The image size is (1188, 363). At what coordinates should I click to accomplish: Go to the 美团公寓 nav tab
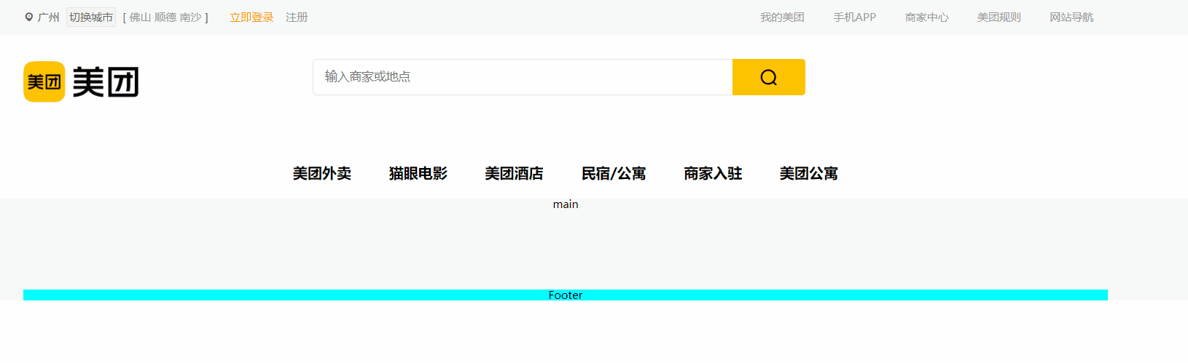pos(809,173)
